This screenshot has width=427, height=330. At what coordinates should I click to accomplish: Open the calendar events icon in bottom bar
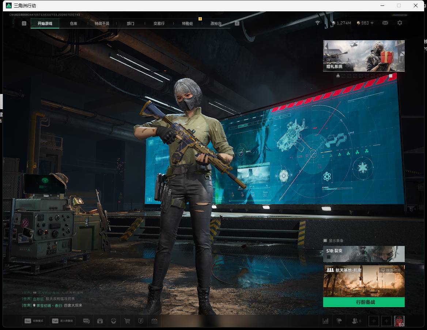tap(154, 321)
